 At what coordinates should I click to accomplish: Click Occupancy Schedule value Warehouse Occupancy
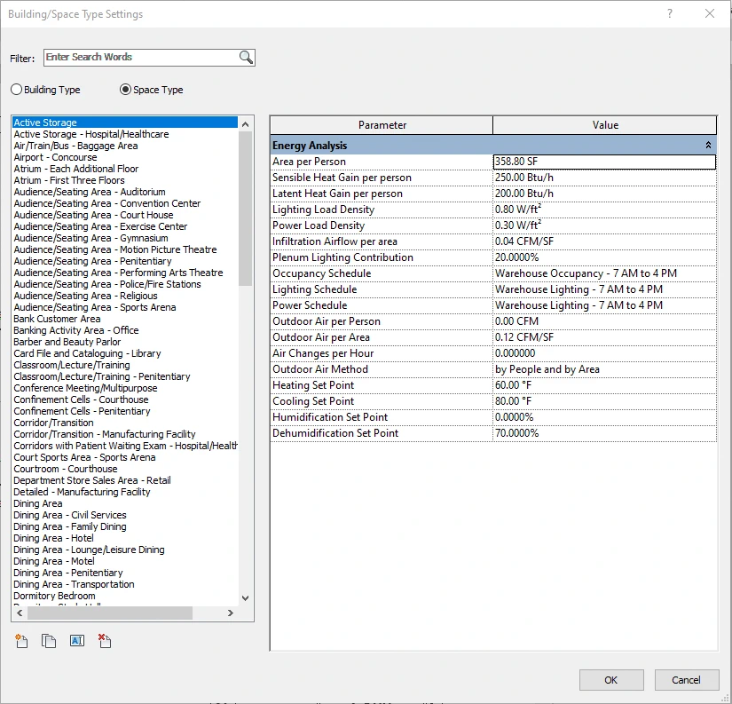pos(604,273)
